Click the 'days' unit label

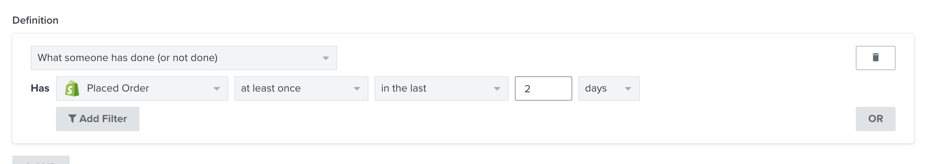[x=596, y=88]
